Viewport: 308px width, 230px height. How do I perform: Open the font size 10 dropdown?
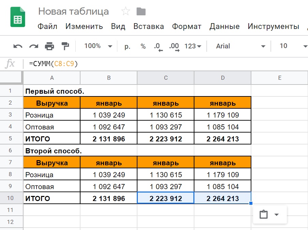pos(293,46)
